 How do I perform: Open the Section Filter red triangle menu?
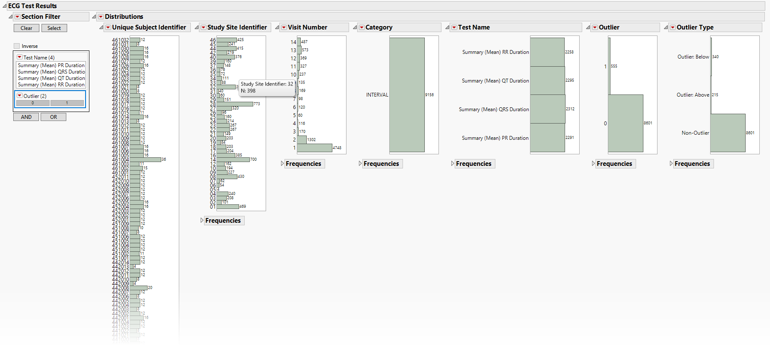pyautogui.click(x=17, y=17)
